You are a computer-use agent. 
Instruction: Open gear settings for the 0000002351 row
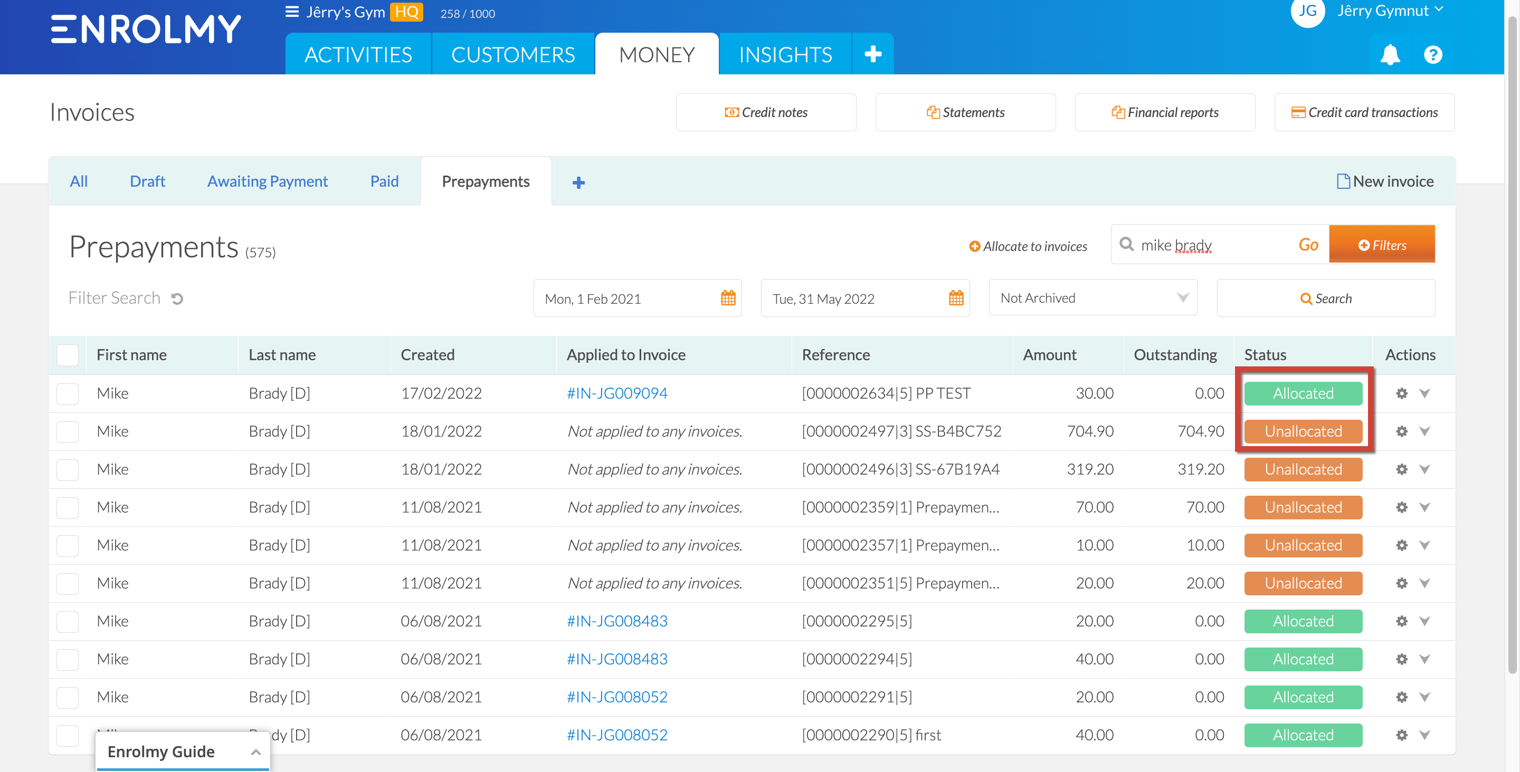click(x=1401, y=583)
